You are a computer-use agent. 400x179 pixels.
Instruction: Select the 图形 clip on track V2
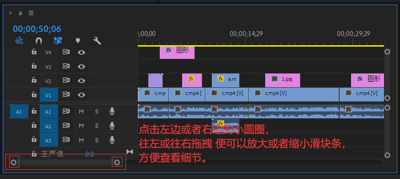[x=368, y=80]
